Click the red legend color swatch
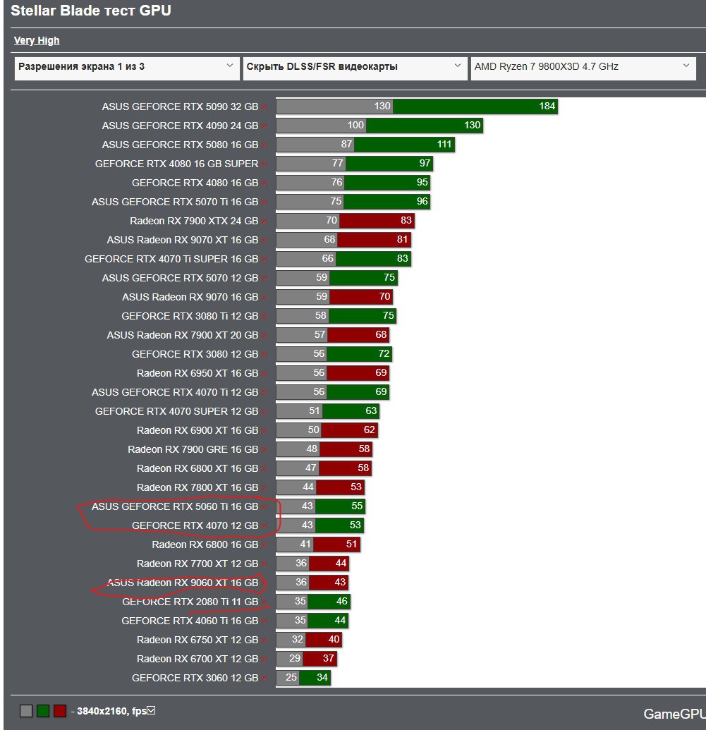 pos(60,711)
